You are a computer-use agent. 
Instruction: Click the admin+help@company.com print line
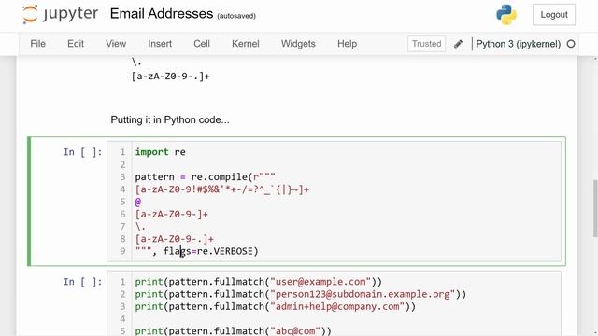[276, 306]
